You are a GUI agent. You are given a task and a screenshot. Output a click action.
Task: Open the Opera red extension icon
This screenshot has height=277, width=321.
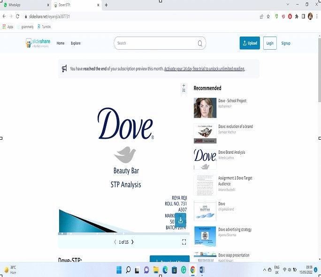290,16
